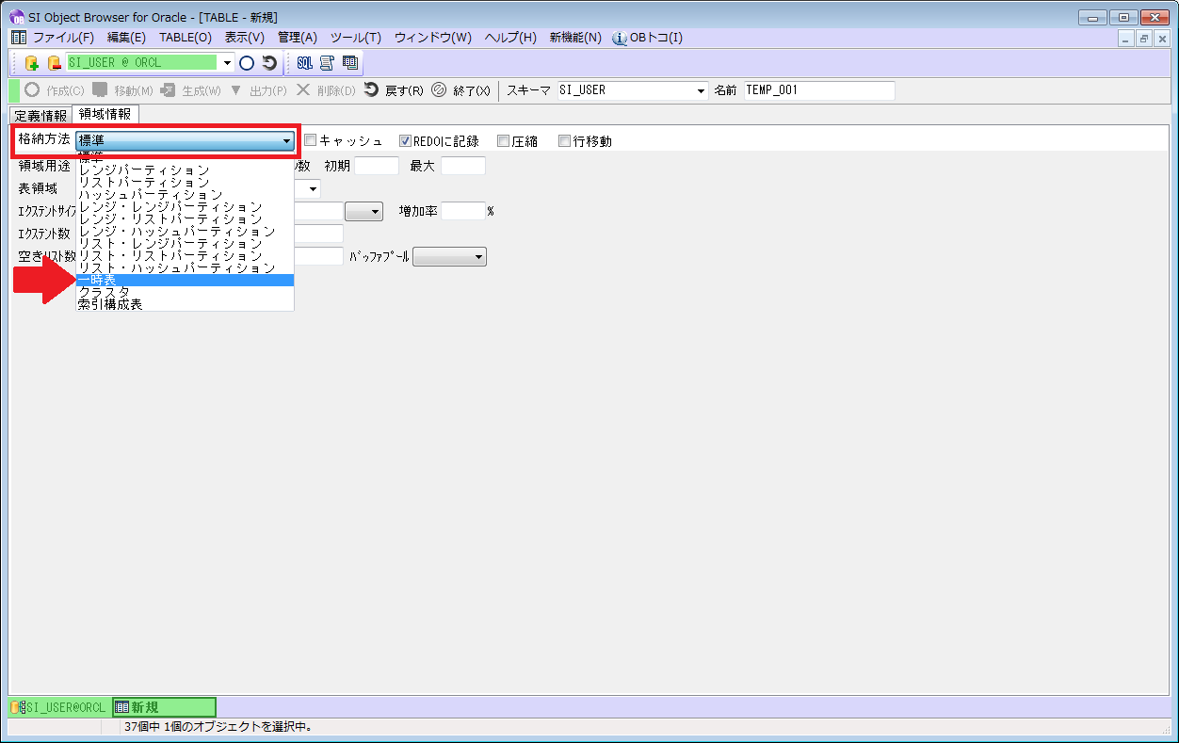Click the rollback arrow icon beside connection
Viewport: 1179px width, 743px height.
point(269,63)
